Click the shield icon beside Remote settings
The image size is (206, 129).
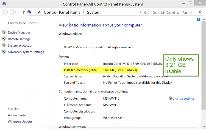click(x=4, y=39)
